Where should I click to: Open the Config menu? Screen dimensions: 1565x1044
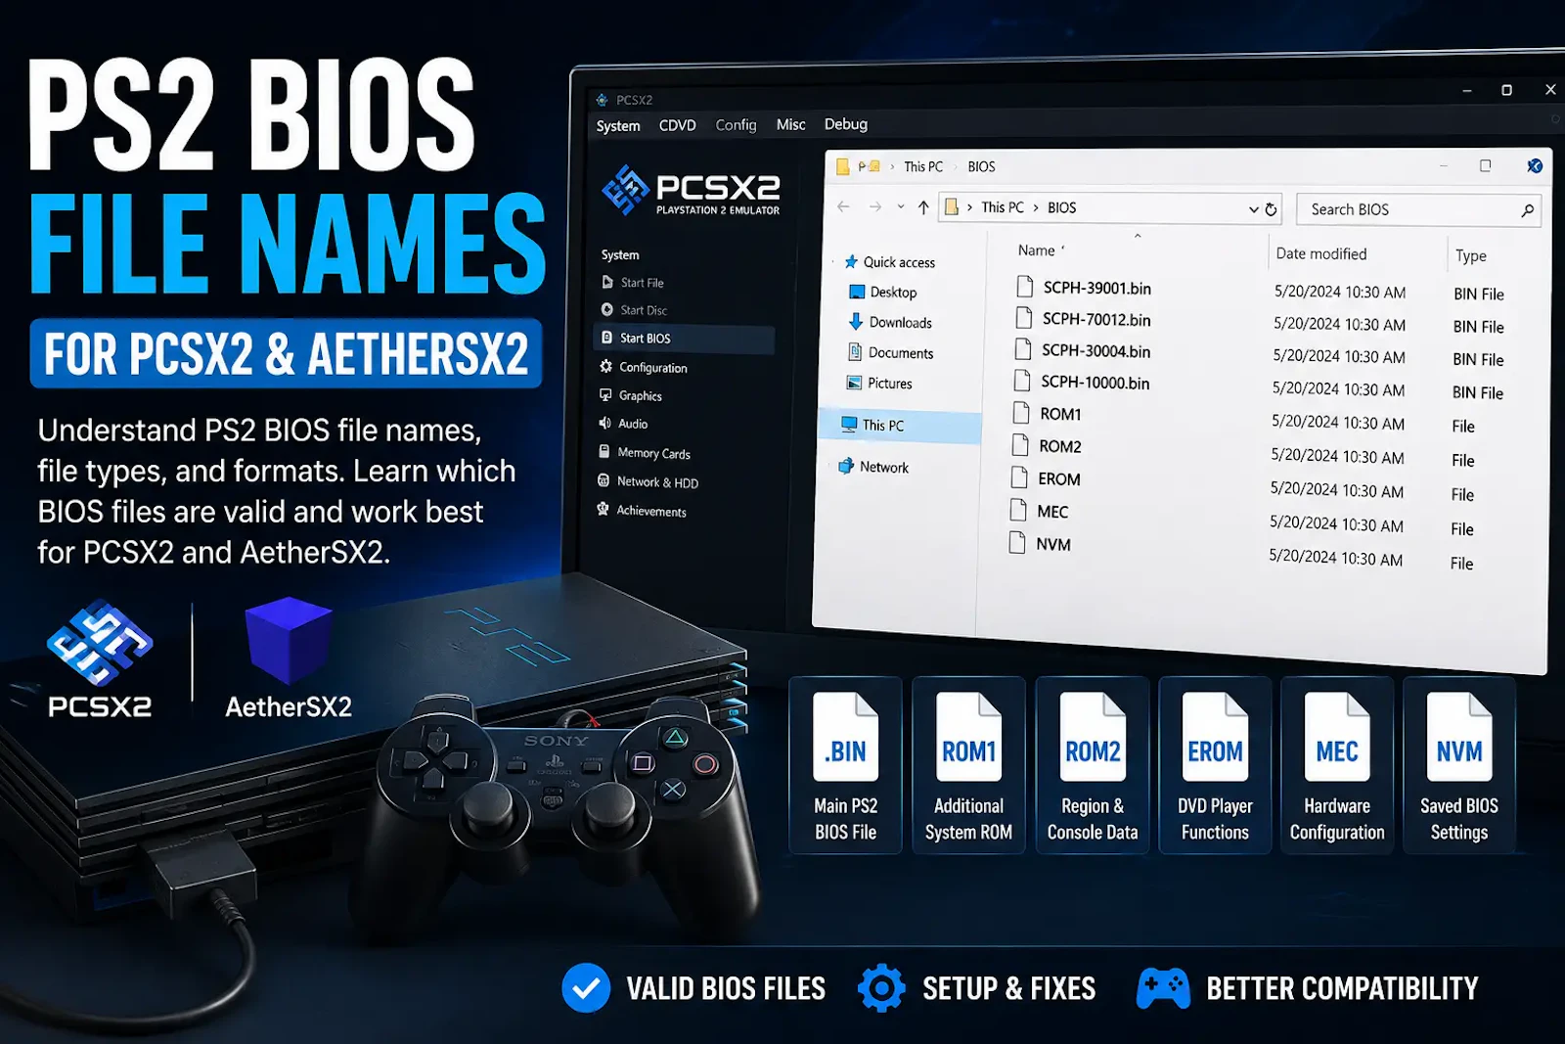coord(736,124)
